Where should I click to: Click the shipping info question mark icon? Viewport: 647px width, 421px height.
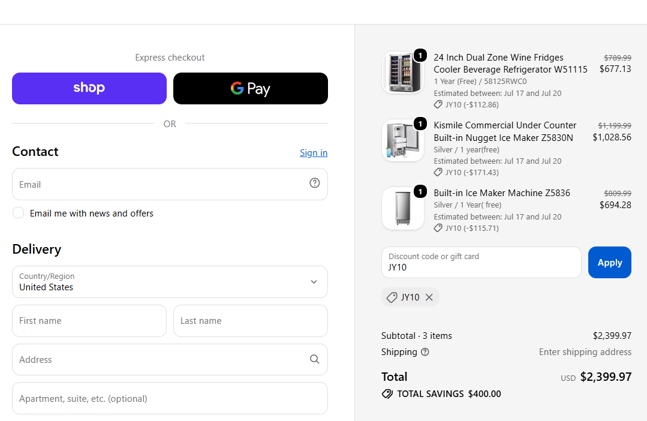[x=425, y=351]
